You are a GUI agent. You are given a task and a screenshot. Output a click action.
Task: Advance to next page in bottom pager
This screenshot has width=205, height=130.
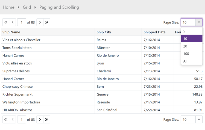pos(40,120)
